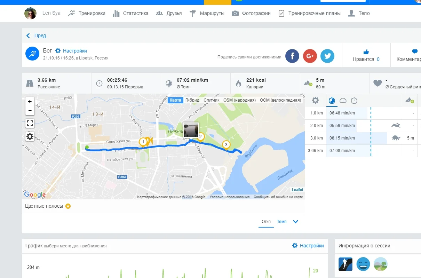Switch map to Спутник layer
The height and width of the screenshot is (278, 421).
click(x=211, y=100)
